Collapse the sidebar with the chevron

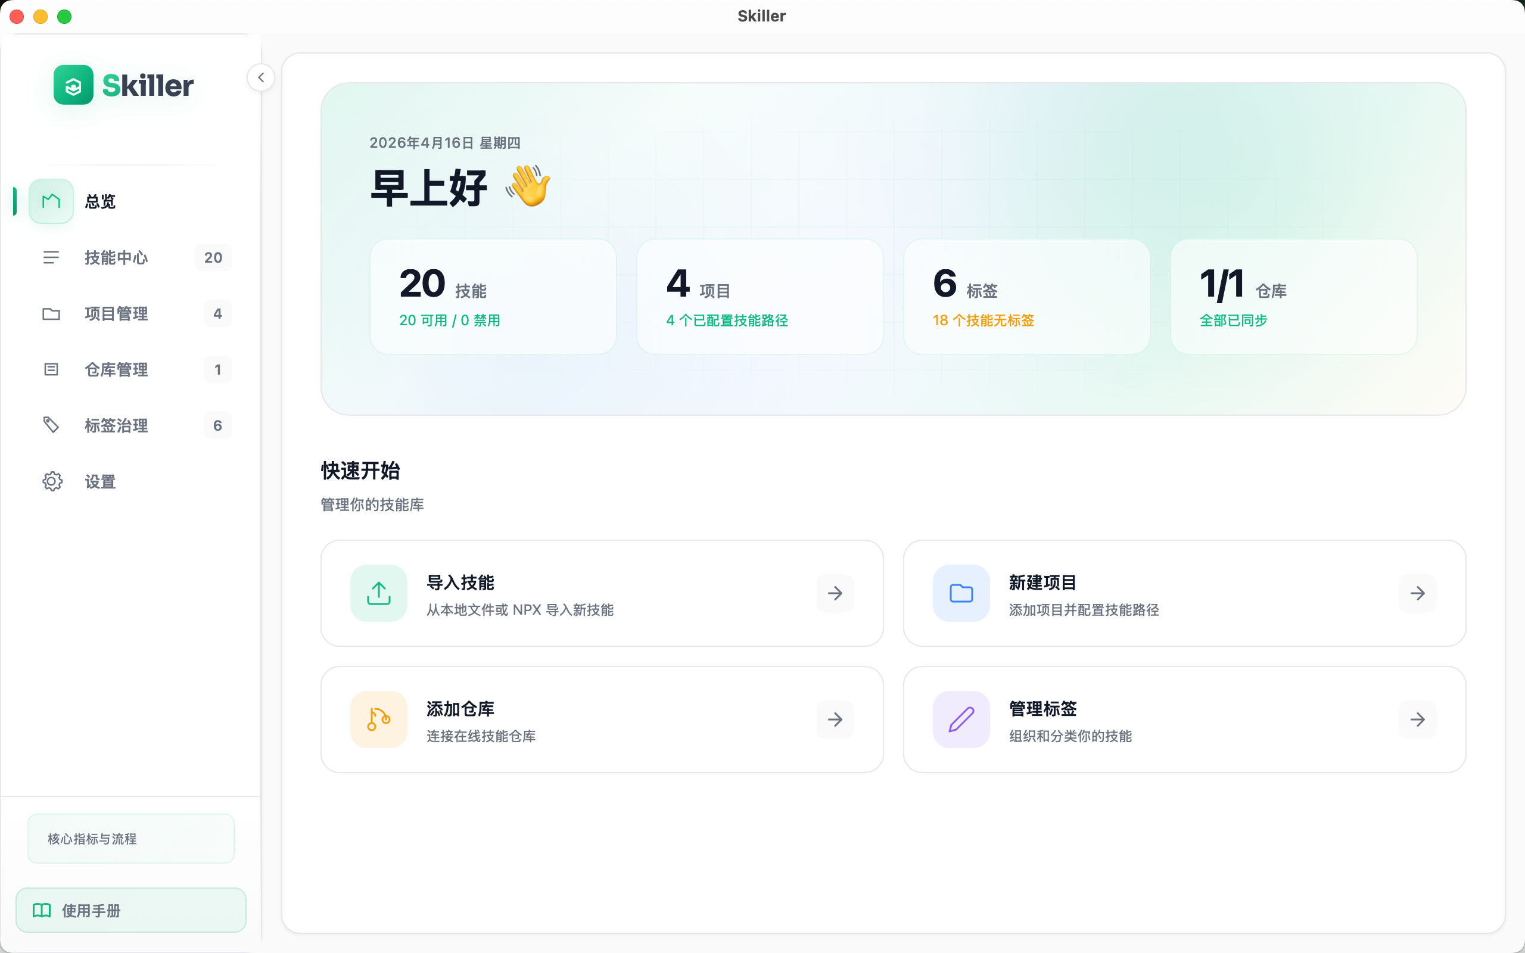[260, 77]
